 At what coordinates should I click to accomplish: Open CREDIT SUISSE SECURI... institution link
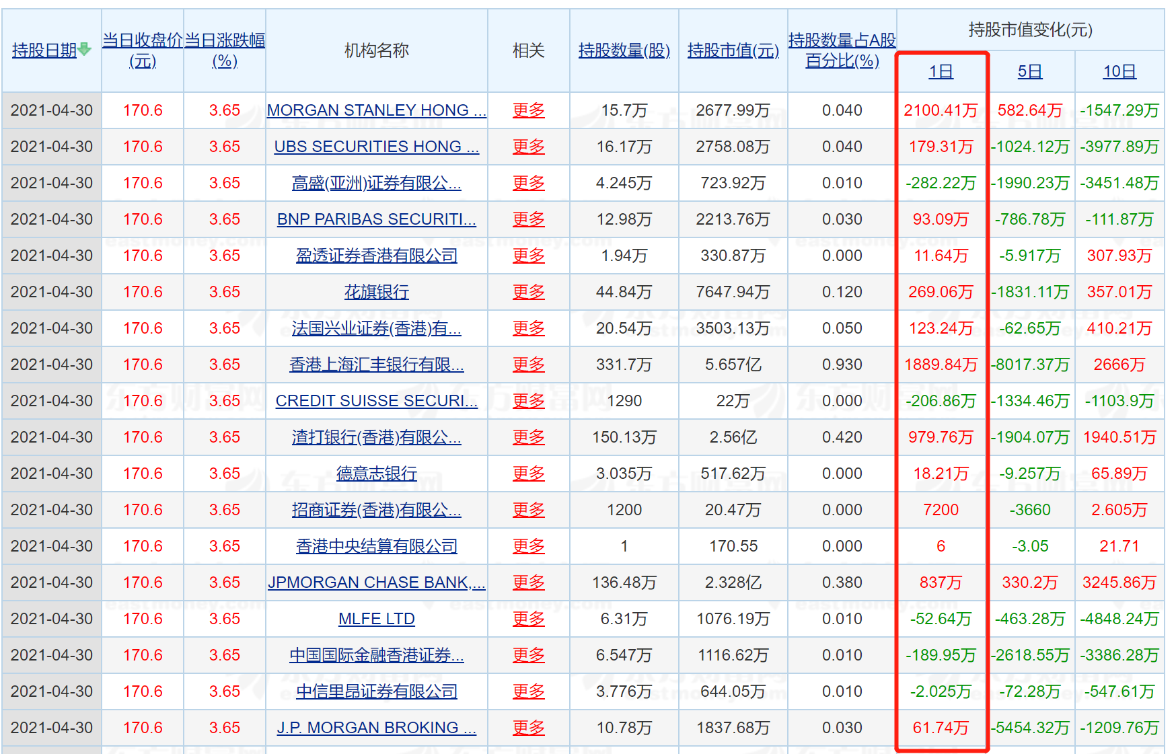[377, 401]
